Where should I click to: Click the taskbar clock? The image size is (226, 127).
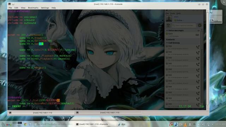click(x=220, y=124)
